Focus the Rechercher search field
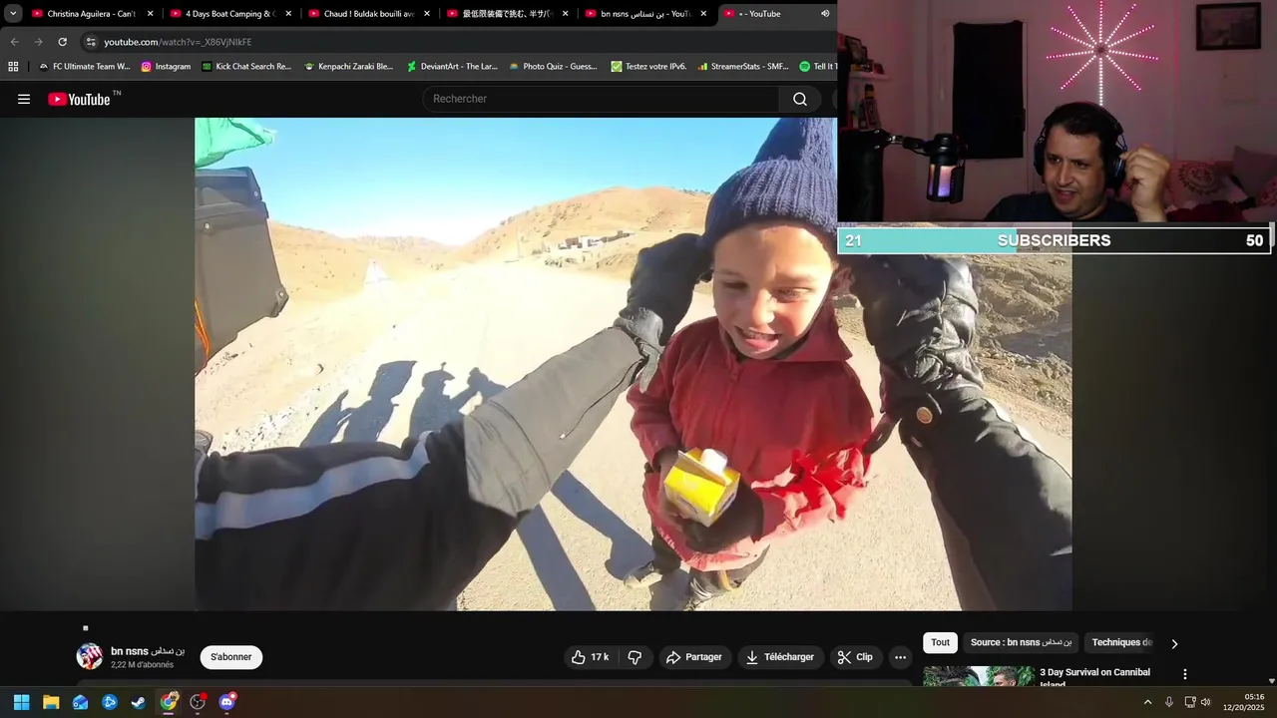This screenshot has height=718, width=1277. [x=601, y=99]
